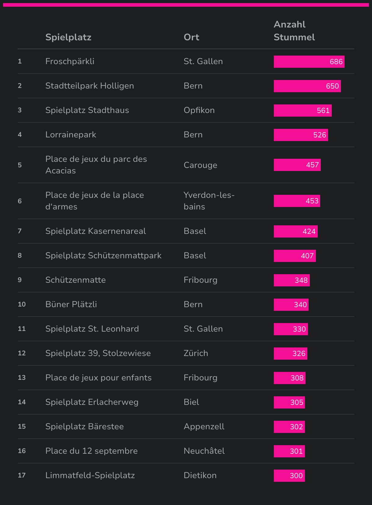372x505 pixels.
Task: Click the bar with value 650
Action: 307,86
